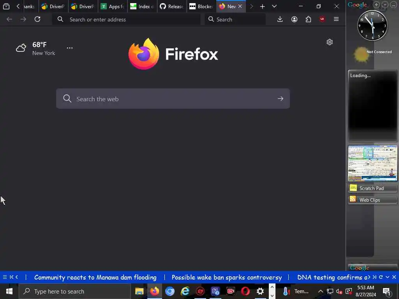This screenshot has width=399, height=299.
Task: Switch to the Blocked tab
Action: coord(201,6)
